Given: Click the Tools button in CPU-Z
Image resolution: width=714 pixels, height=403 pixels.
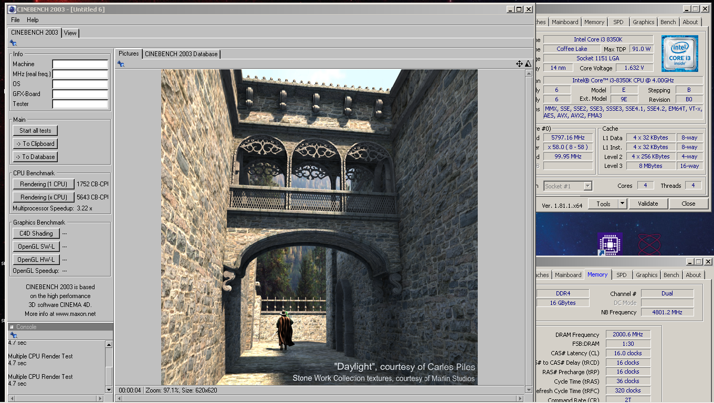Looking at the screenshot, I should [x=603, y=204].
